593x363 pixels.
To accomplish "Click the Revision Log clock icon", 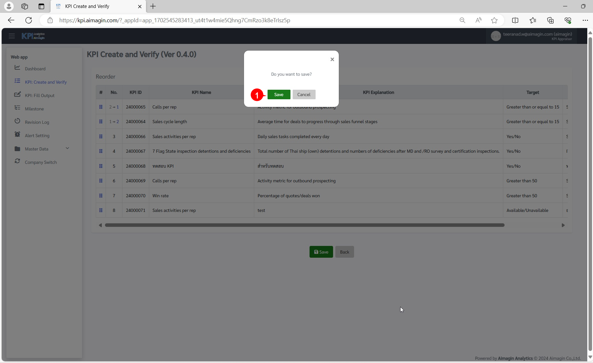I will pyautogui.click(x=17, y=122).
